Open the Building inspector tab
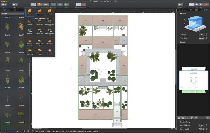Viewport: 210px width, 133px height. (x=207, y=10)
